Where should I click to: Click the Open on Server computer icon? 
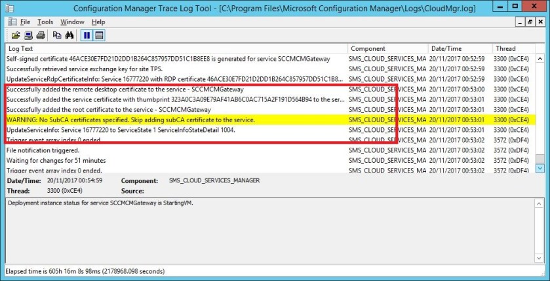coord(28,35)
